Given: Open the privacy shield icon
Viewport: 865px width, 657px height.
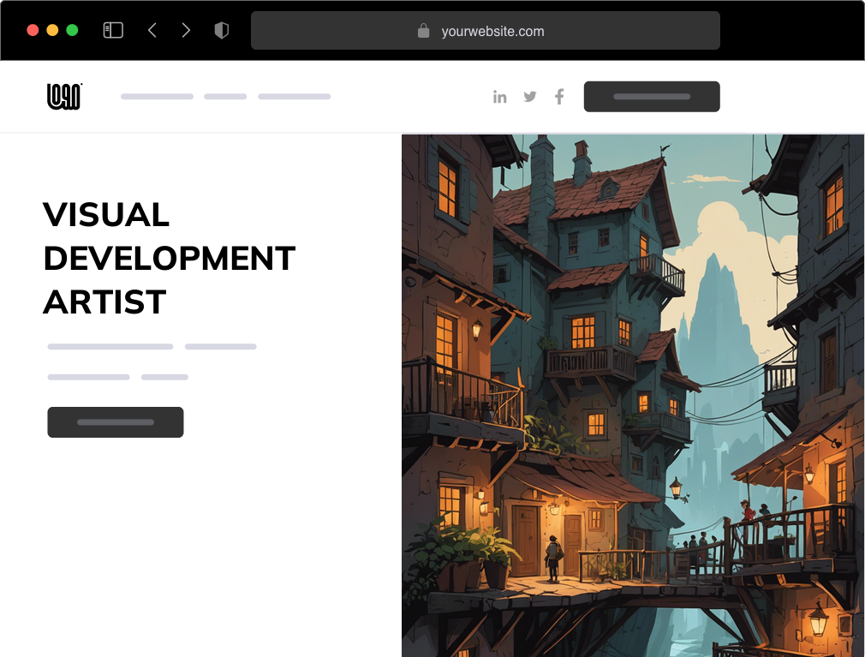Looking at the screenshot, I should [x=221, y=30].
